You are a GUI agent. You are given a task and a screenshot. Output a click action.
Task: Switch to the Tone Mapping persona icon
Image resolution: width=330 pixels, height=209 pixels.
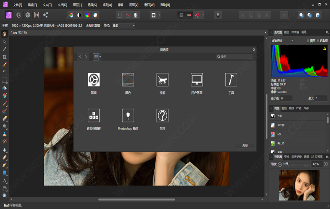pos(37,15)
